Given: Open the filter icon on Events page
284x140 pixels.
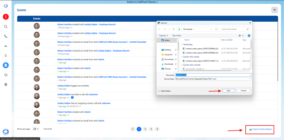Looking at the screenshot, I should coord(274,10).
